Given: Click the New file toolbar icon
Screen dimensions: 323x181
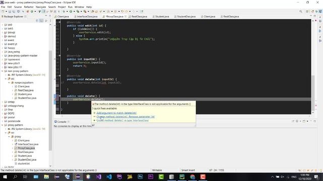Looking at the screenshot, I should (x=3, y=12).
